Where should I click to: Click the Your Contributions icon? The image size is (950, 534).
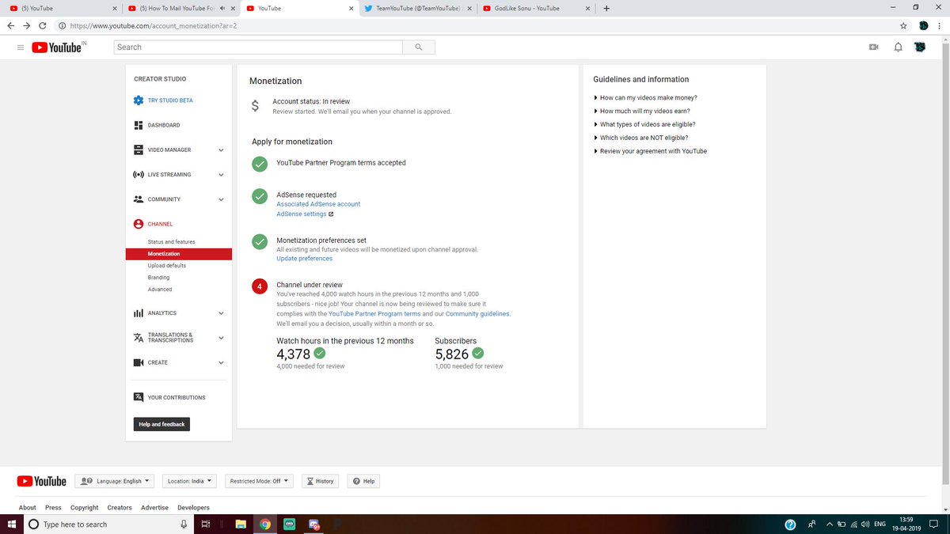(x=138, y=397)
